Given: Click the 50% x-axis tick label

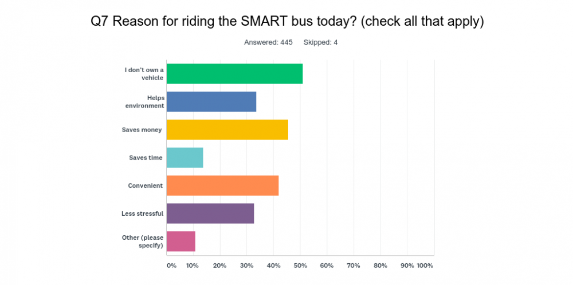Looking at the screenshot, I should pyautogui.click(x=300, y=266).
